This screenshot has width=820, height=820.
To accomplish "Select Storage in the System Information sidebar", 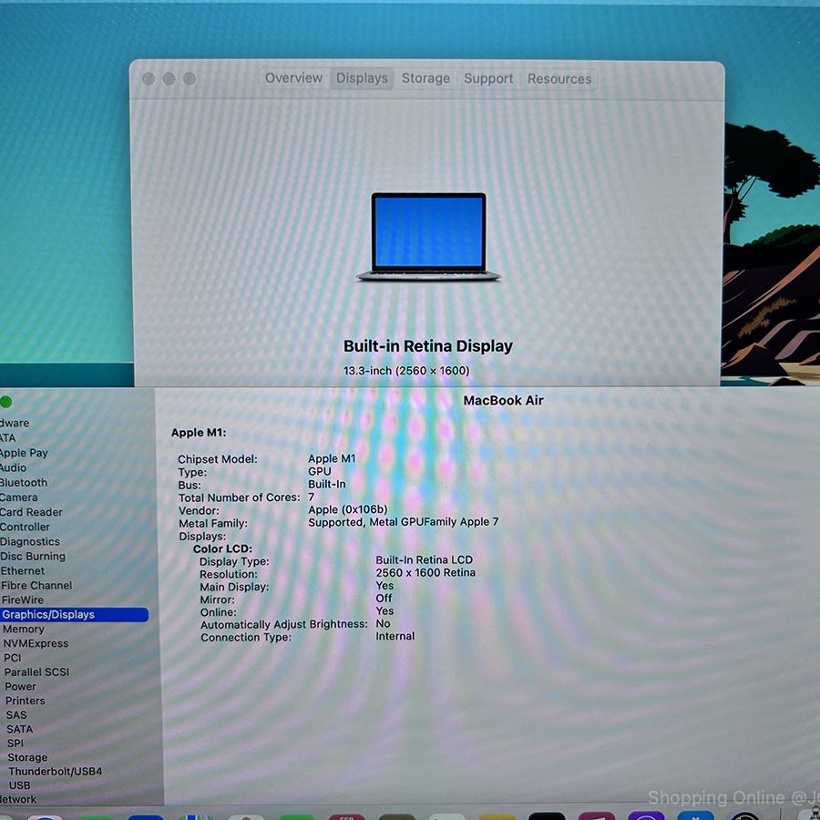I will click(x=27, y=757).
